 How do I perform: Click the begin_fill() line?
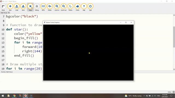[26, 38]
